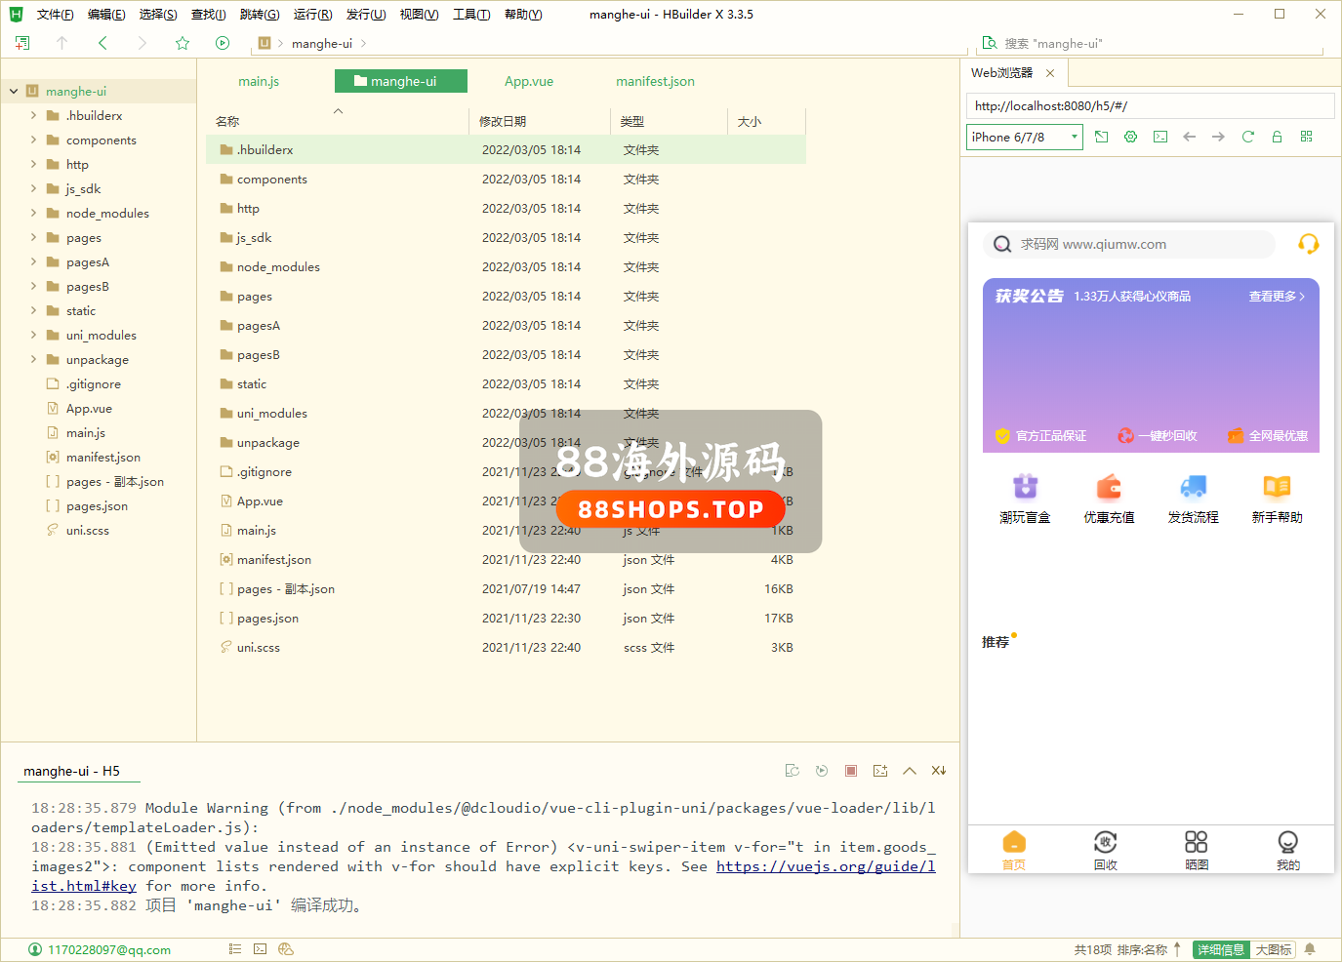Expand the node_modules folder in tree
Image resolution: width=1342 pixels, height=962 pixels.
pyautogui.click(x=33, y=214)
